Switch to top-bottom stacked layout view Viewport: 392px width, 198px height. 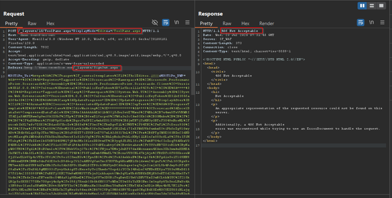coord(372,6)
